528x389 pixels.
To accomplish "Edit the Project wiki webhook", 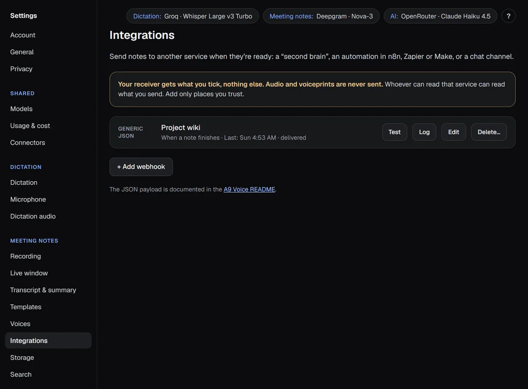I will (454, 132).
